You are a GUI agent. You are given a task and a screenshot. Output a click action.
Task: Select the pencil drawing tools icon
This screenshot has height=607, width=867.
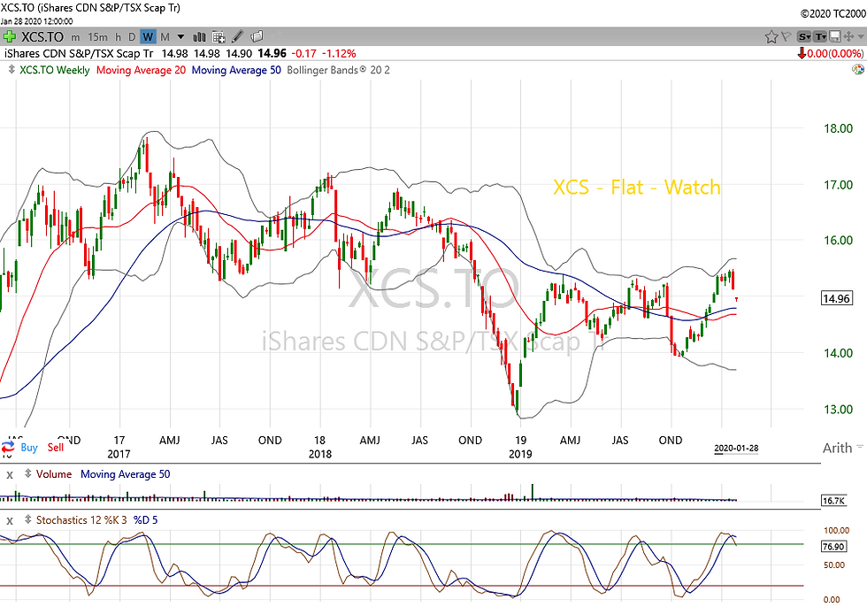click(x=237, y=36)
